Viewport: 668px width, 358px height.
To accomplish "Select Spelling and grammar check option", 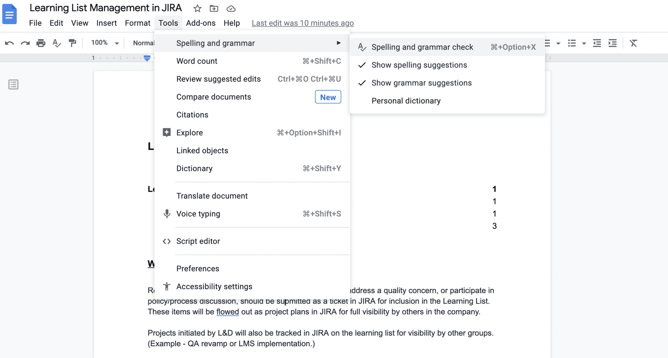I will click(422, 47).
